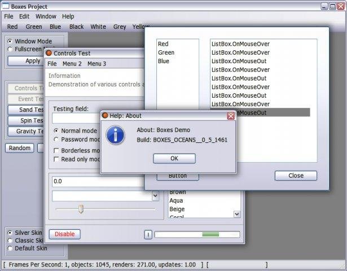
Task: Enable the Borderless mode checkbox
Action: tap(56, 151)
